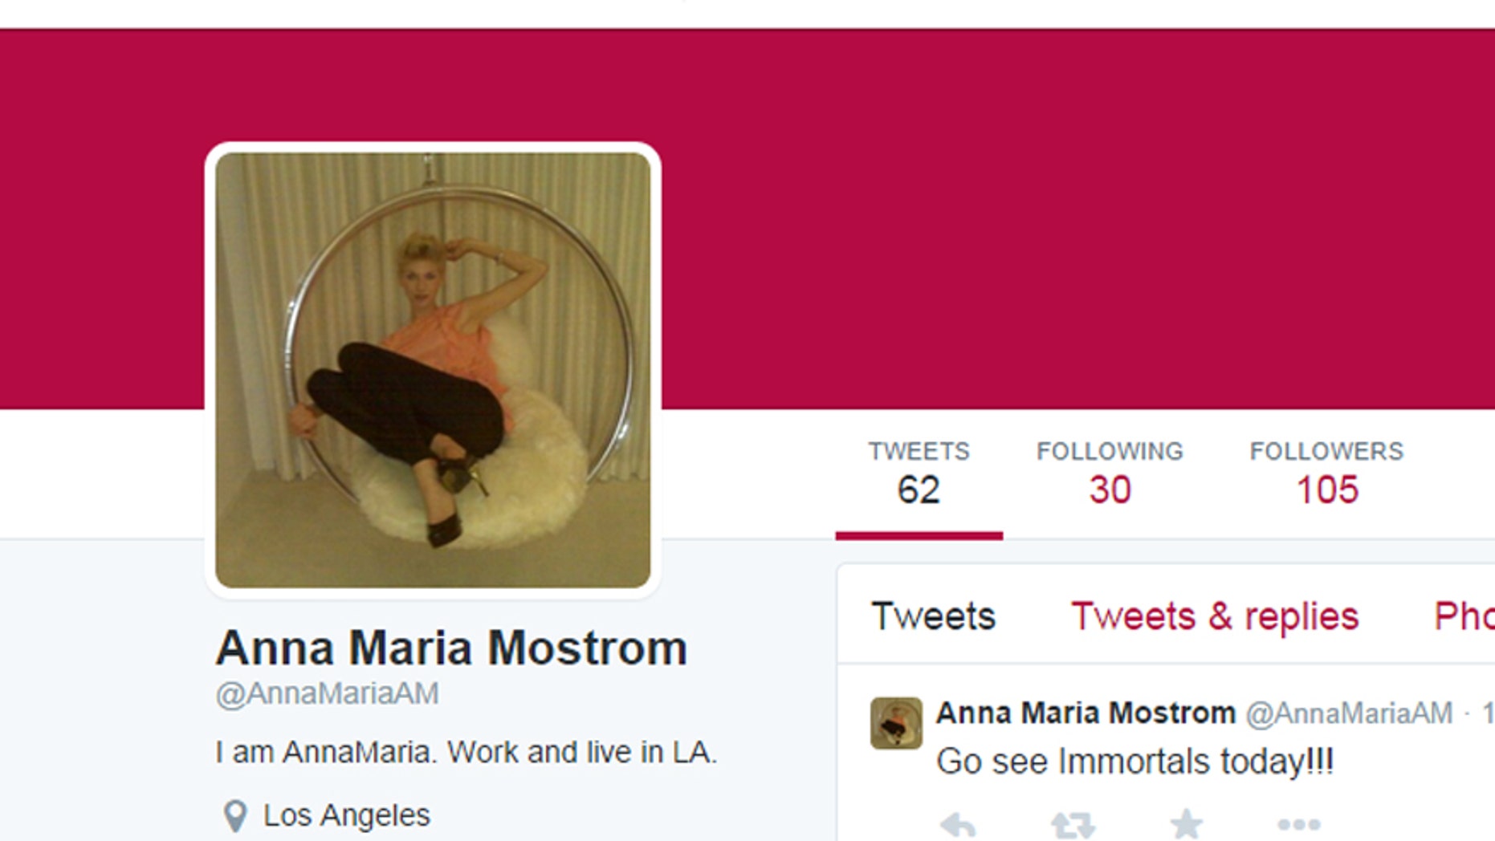1495x841 pixels.
Task: View the large profile photo
Action: click(x=433, y=370)
